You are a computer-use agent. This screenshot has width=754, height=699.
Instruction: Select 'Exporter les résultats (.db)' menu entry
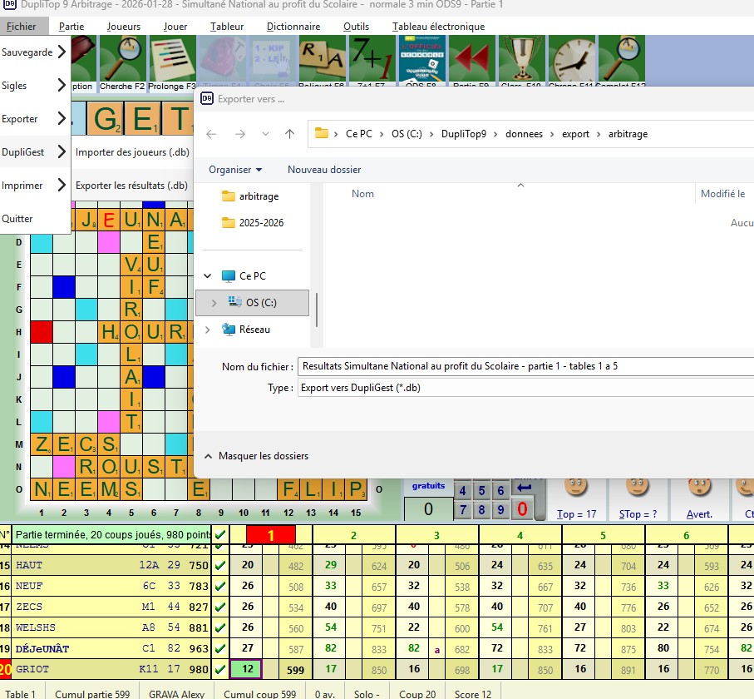pos(131,186)
